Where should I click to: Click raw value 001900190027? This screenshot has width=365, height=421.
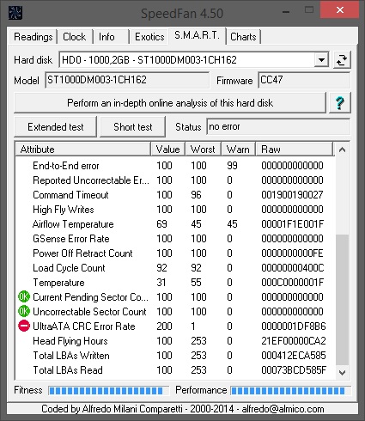pyautogui.click(x=292, y=195)
